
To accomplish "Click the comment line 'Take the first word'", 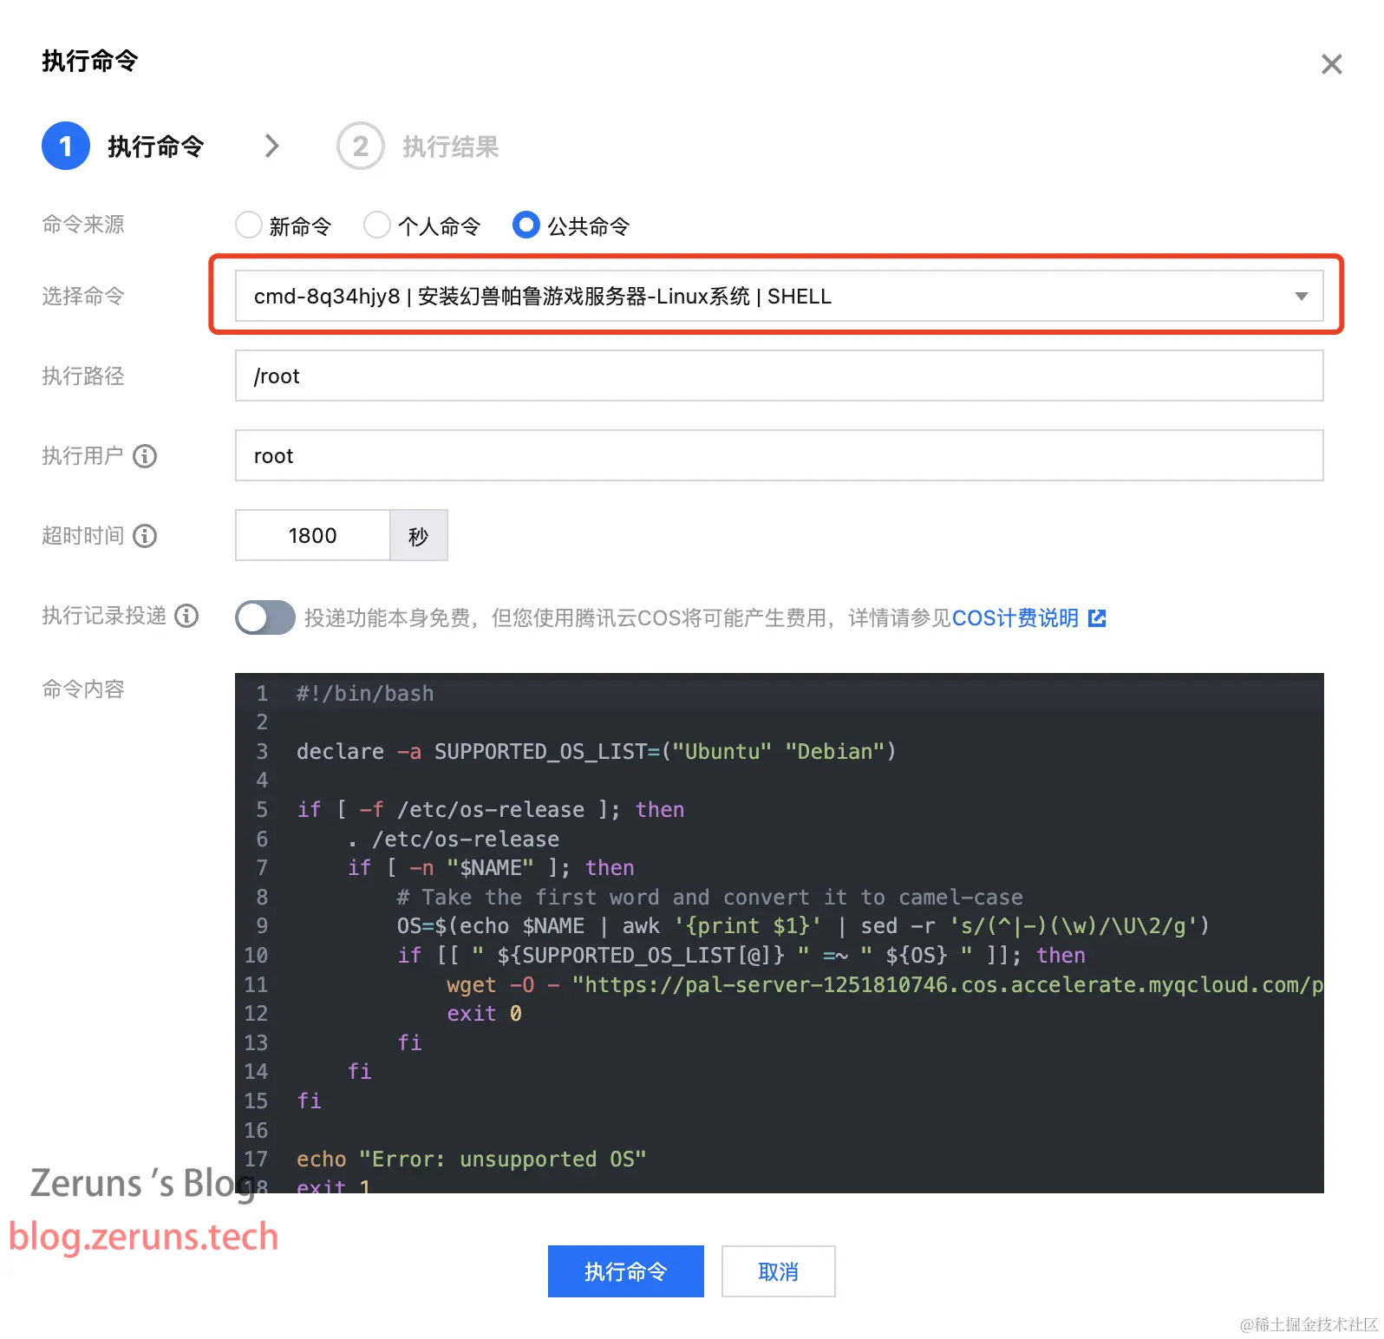I will pyautogui.click(x=709, y=897).
